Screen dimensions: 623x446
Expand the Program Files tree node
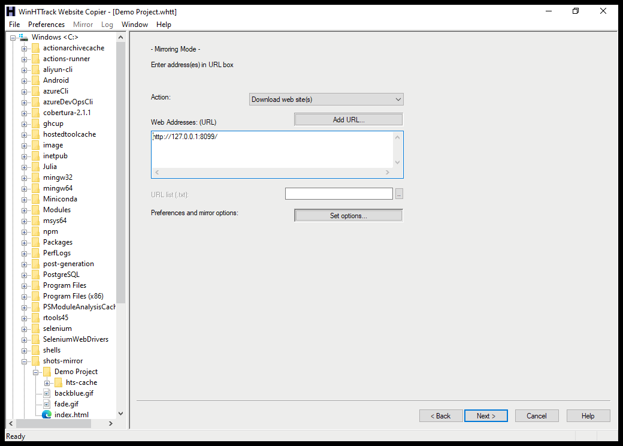point(24,286)
